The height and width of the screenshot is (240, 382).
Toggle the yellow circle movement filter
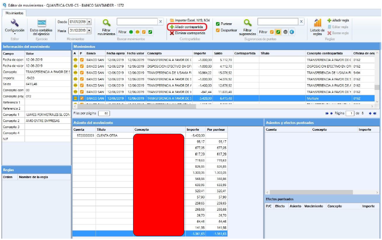[137, 32]
